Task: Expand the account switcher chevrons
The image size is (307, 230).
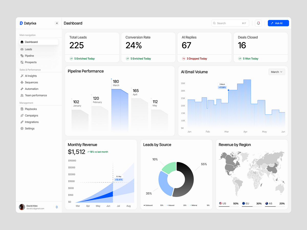Action: (57, 207)
